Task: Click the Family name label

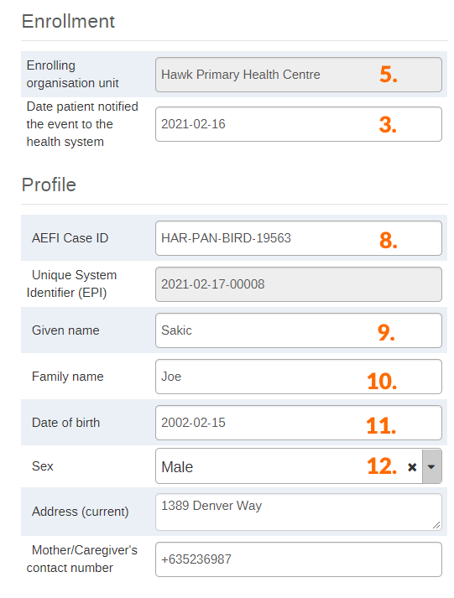Action: (x=67, y=377)
